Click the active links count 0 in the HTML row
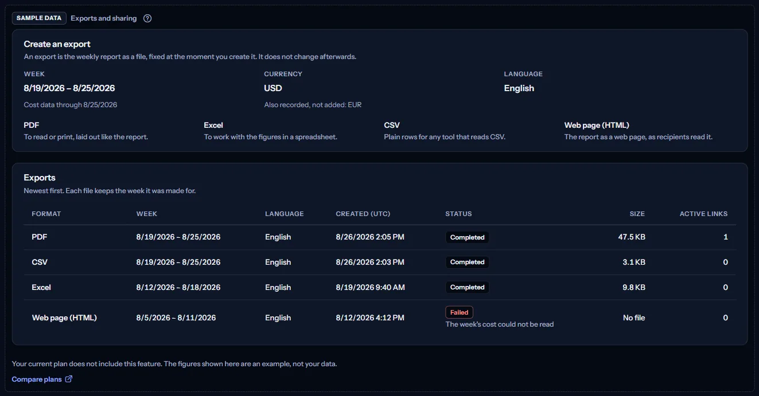This screenshot has height=396, width=759. point(726,317)
